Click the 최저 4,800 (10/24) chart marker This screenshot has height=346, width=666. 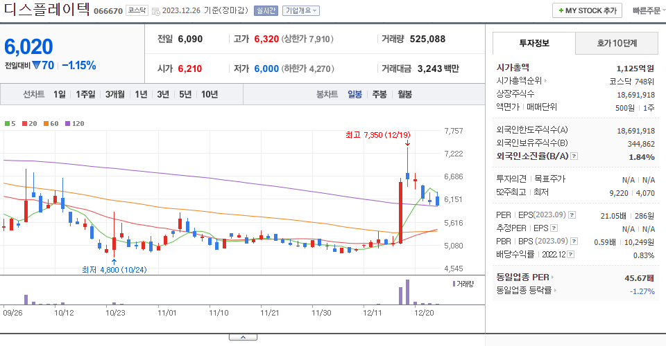(x=114, y=270)
